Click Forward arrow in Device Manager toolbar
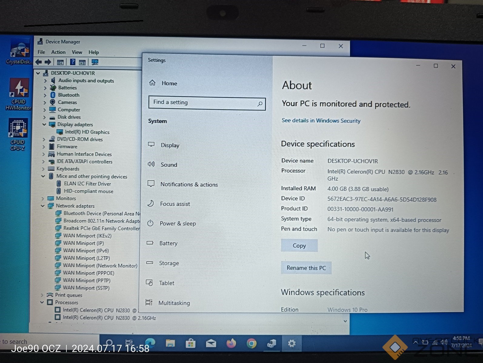 tap(48, 62)
